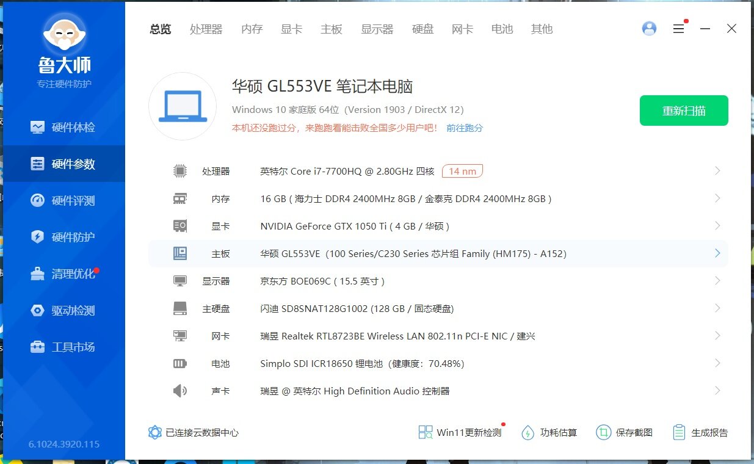
Task: Expand the 声卡 row chevron
Action: pos(717,391)
